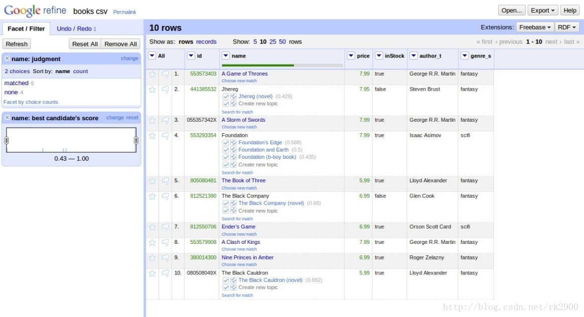Match this cell to Jhereg (novel)
Screen dimensions: 584x317
point(226,97)
